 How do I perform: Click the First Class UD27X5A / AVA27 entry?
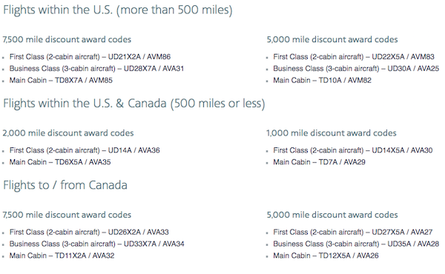coord(353,232)
